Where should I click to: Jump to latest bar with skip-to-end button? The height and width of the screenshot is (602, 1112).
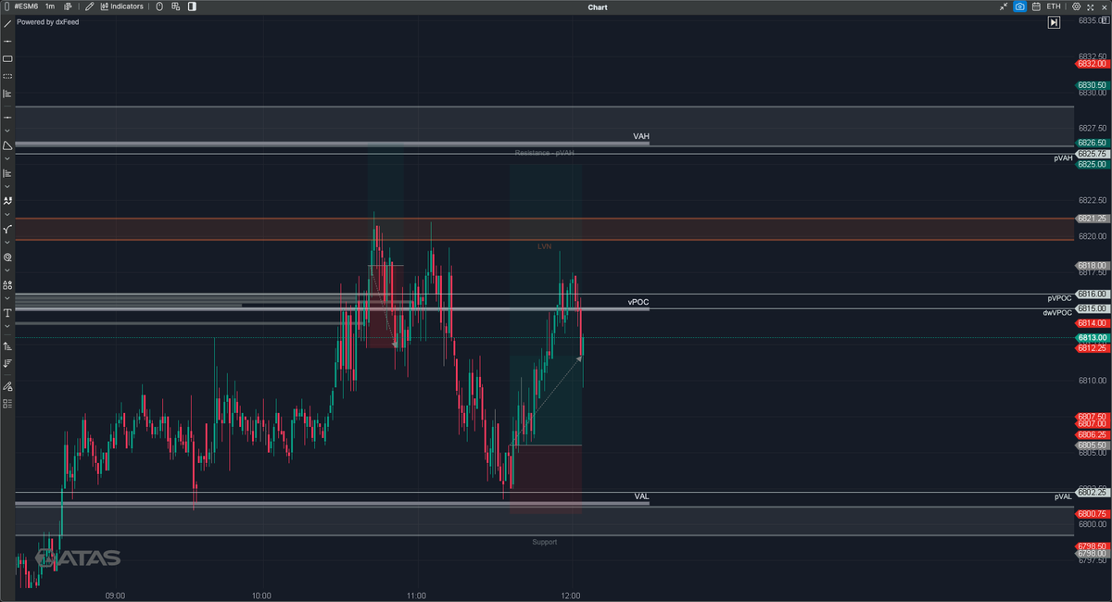click(x=1054, y=22)
